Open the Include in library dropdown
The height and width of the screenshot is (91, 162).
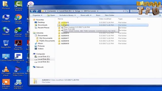68,15
